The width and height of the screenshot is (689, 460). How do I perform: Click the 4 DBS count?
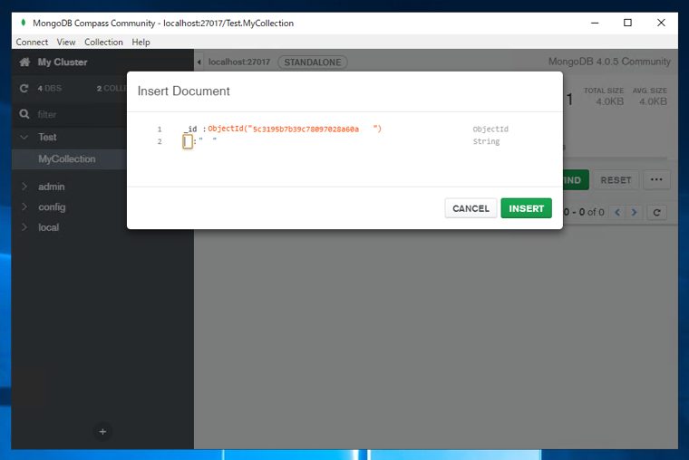click(x=50, y=88)
